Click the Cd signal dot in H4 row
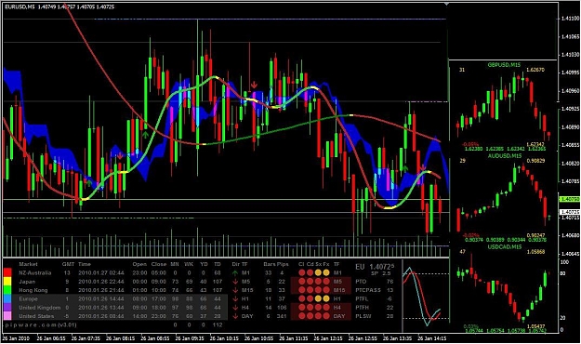 (x=310, y=308)
